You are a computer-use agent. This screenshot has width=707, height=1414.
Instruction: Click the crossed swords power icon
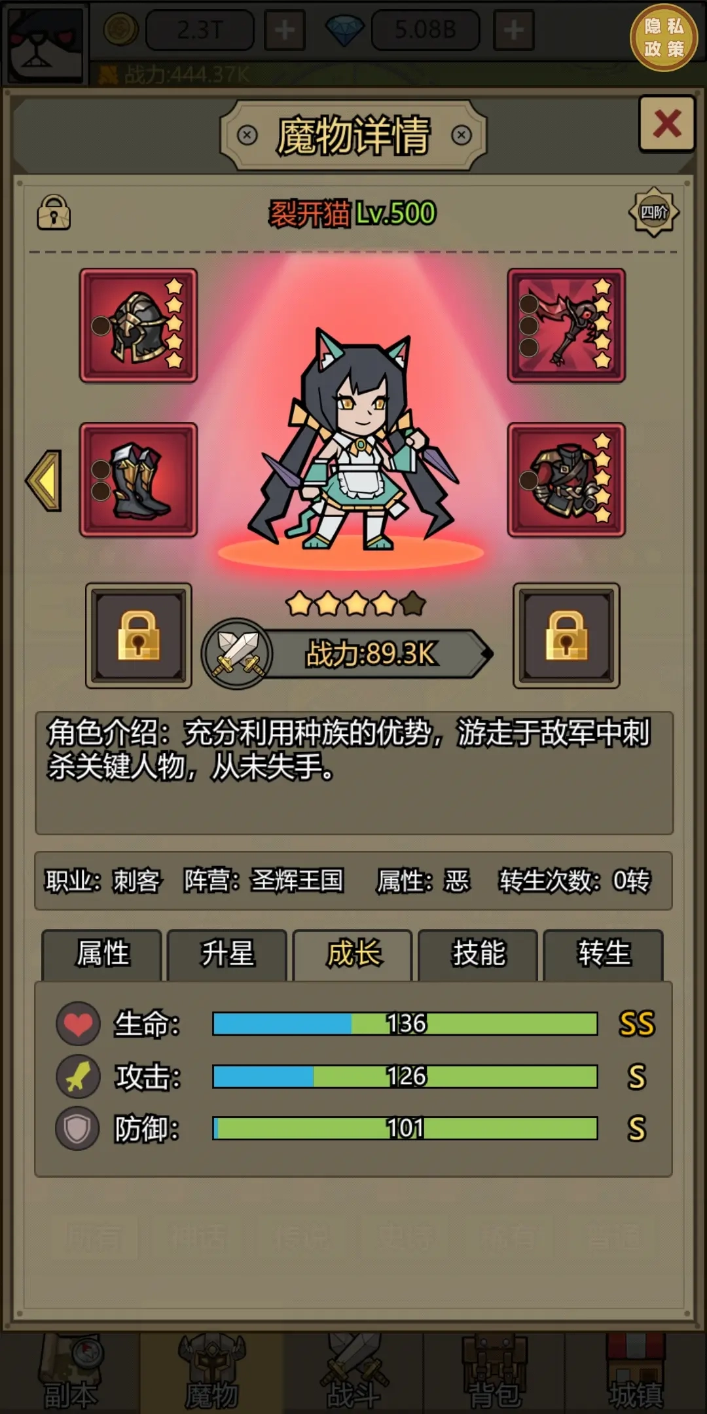(237, 653)
